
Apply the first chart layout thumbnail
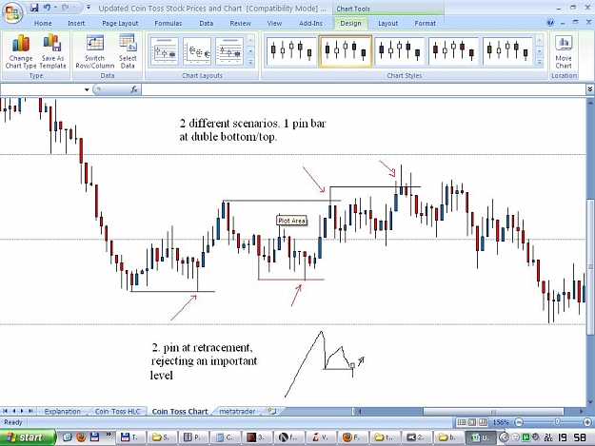[165, 51]
